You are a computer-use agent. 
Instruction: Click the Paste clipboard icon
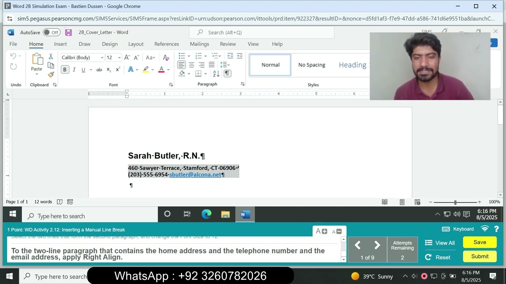pyautogui.click(x=37, y=59)
